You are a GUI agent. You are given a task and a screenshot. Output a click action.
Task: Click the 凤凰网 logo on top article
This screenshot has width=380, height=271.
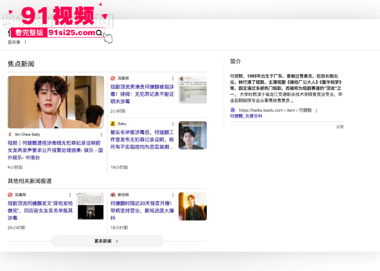click(113, 78)
